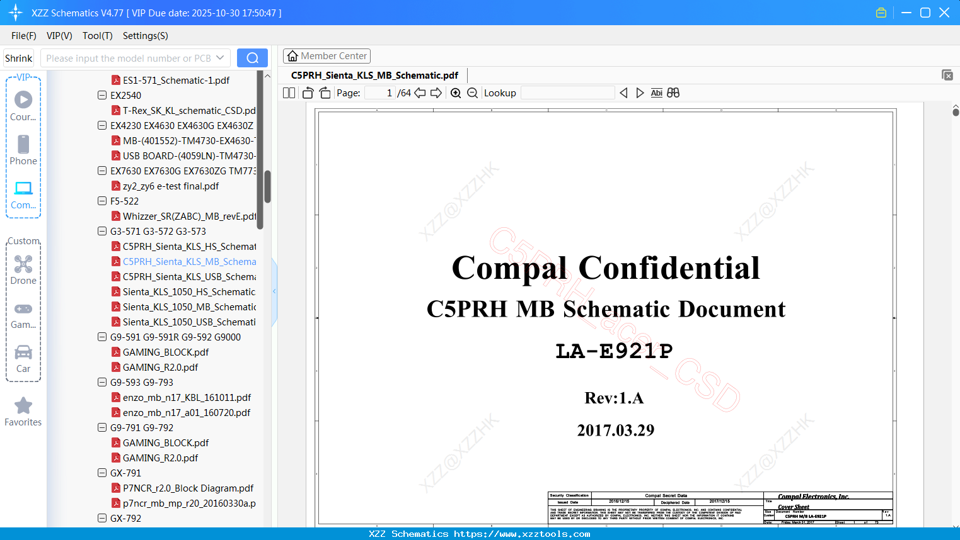This screenshot has height=540, width=960.
Task: Rotate the page clockwise
Action: [325, 93]
